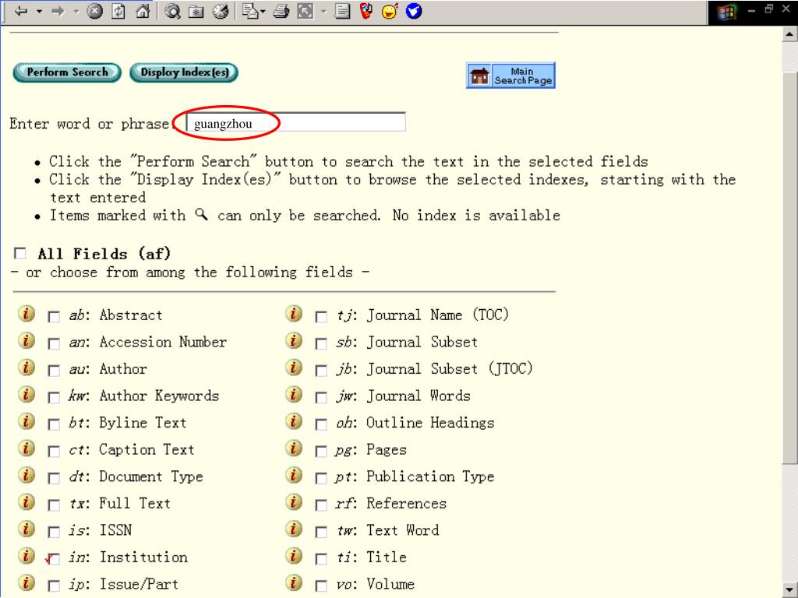Check the tw: Text Word checkbox
Viewport: 798px width, 598px height.
(x=321, y=532)
